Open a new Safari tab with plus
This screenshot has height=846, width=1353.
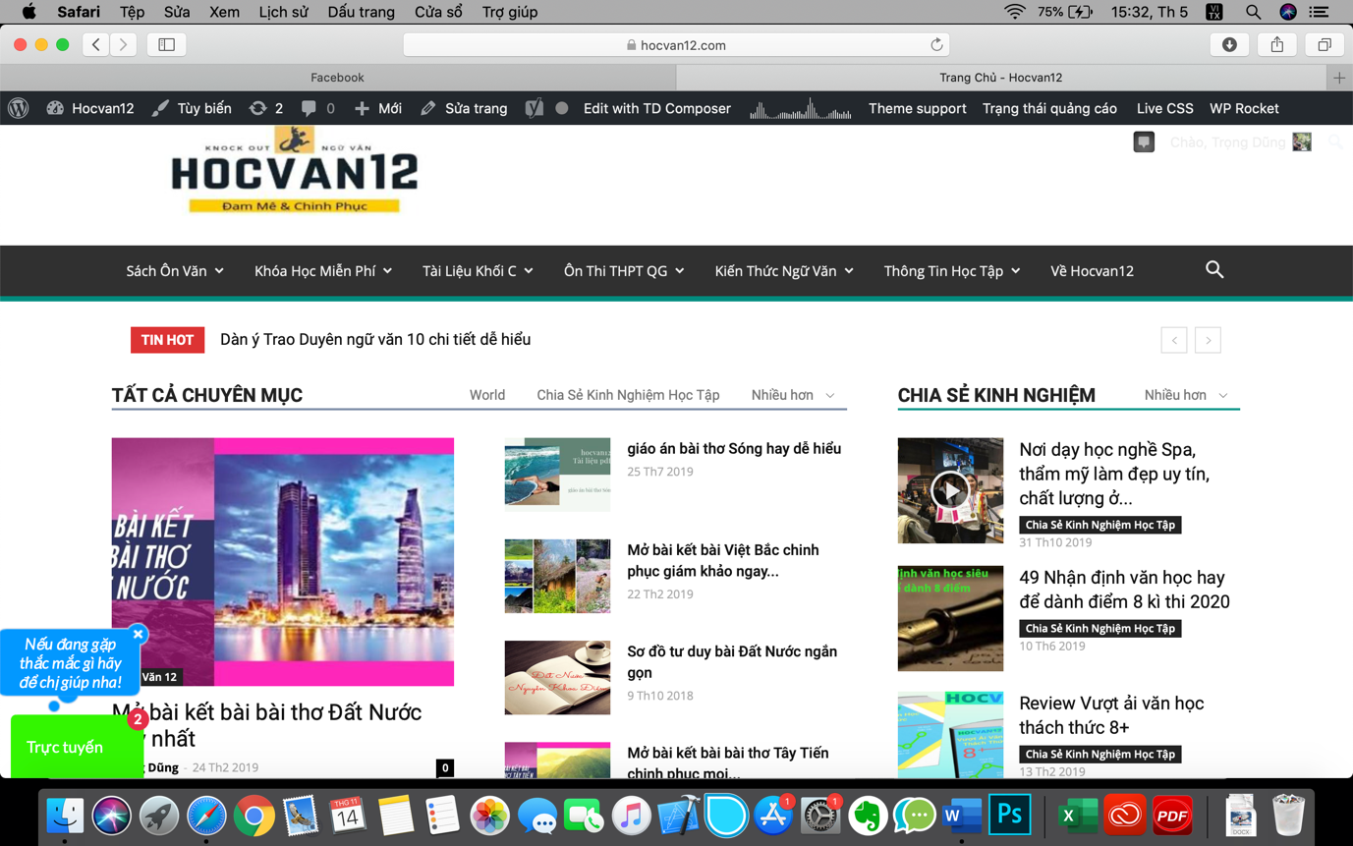point(1339,78)
